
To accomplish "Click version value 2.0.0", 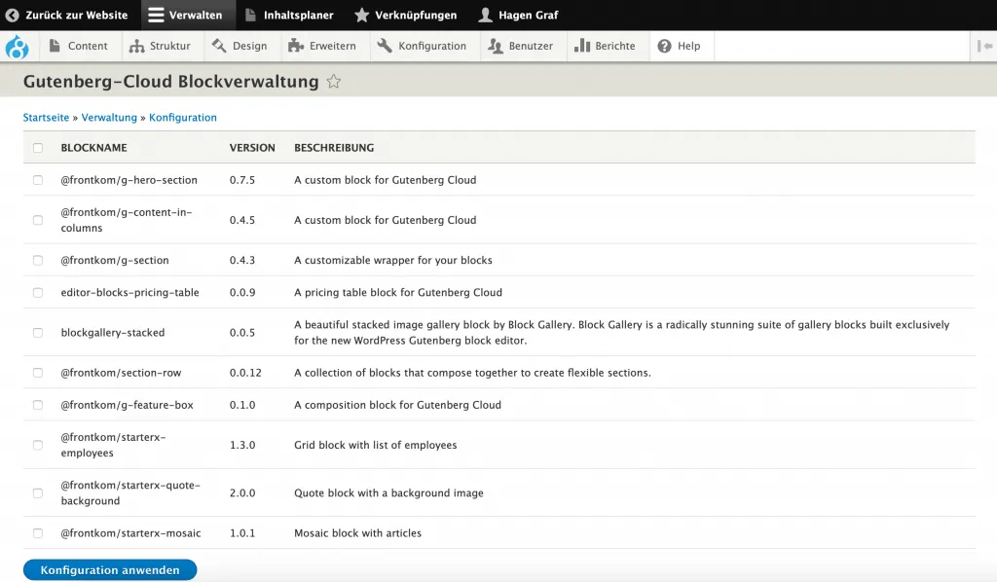I will tap(242, 493).
